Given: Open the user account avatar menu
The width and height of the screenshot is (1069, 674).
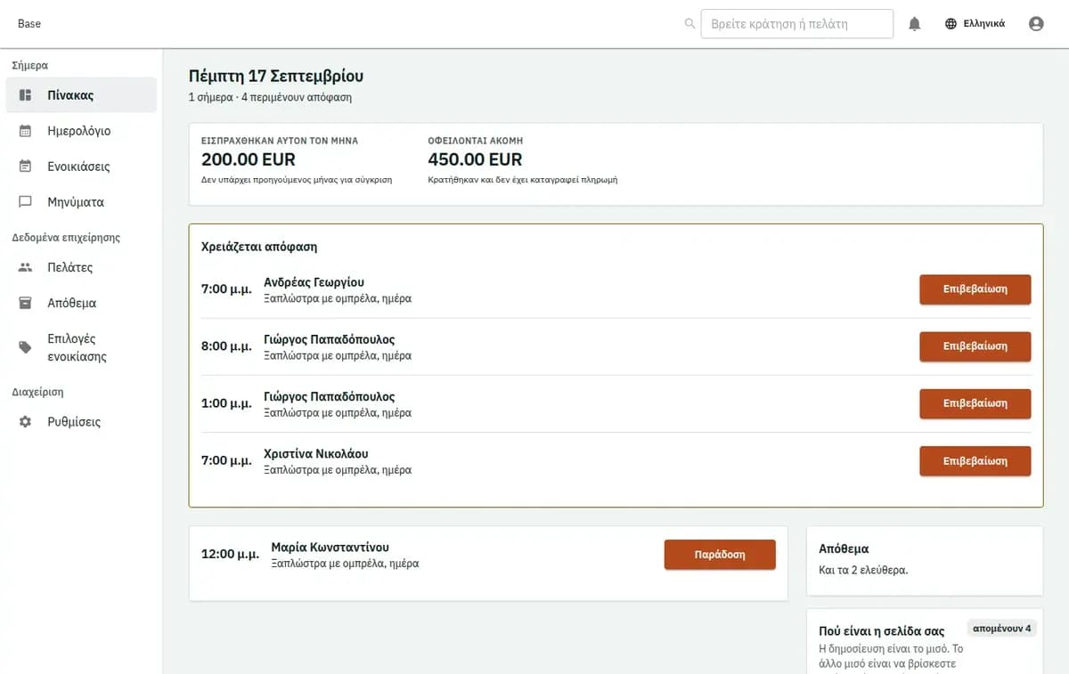Looking at the screenshot, I should pos(1036,24).
